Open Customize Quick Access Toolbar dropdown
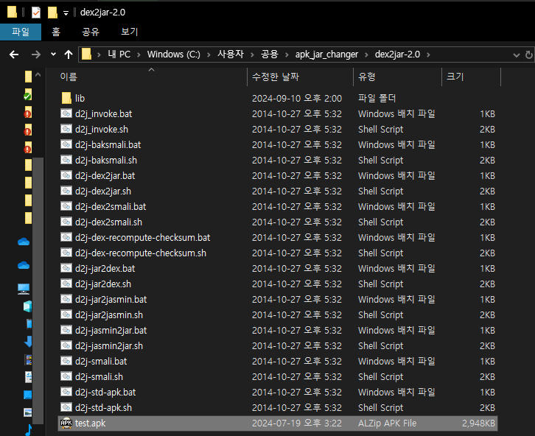Viewport: 535px width, 436px height. click(x=66, y=13)
